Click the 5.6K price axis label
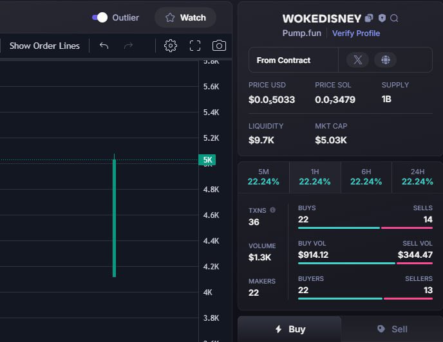 (x=211, y=87)
